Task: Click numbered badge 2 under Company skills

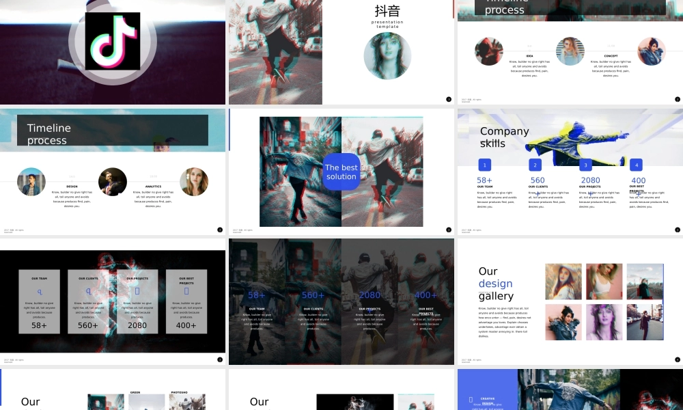Action: pos(535,165)
